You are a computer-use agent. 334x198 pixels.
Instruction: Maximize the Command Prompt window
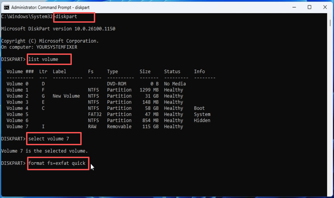(x=310, y=7)
